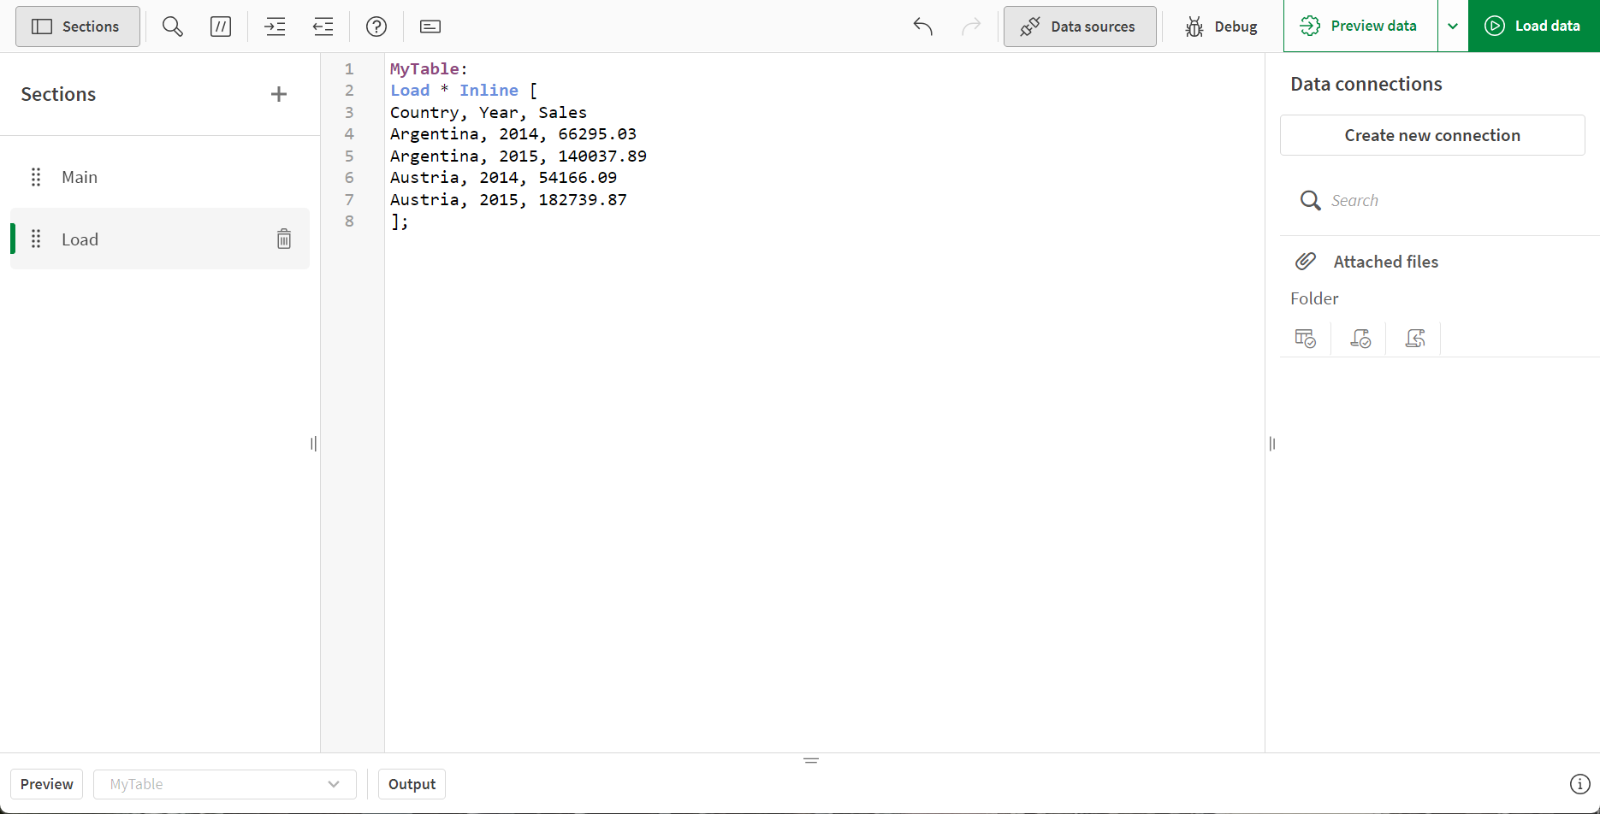Outdent the selected script lines
Viewport: 1600px width, 814px height.
pos(323,27)
